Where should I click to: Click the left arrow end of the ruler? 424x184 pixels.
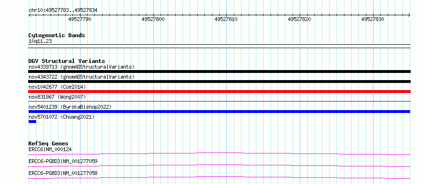30,15
